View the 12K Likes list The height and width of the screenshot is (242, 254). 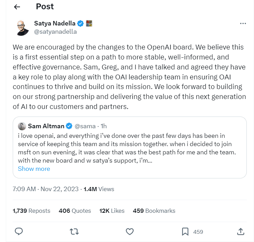112,211
